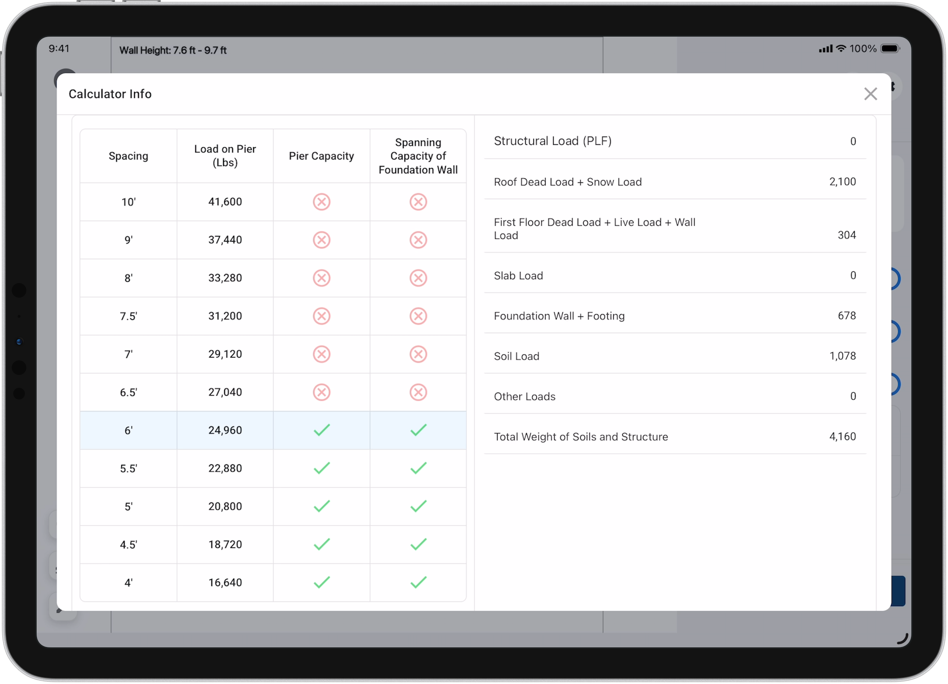Click the Load on Pier (Lbs) header
The image size is (948, 684).
(x=225, y=156)
